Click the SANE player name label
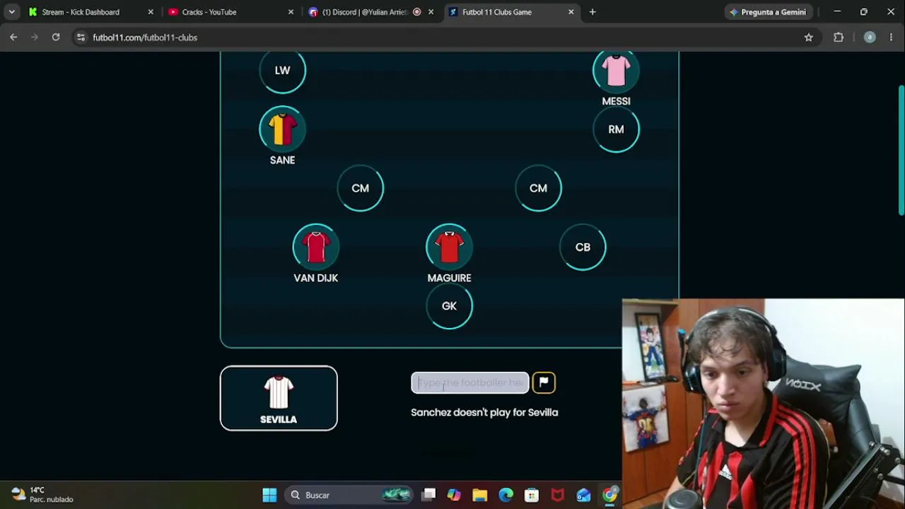Screen dimensions: 905x509 pos(282,160)
